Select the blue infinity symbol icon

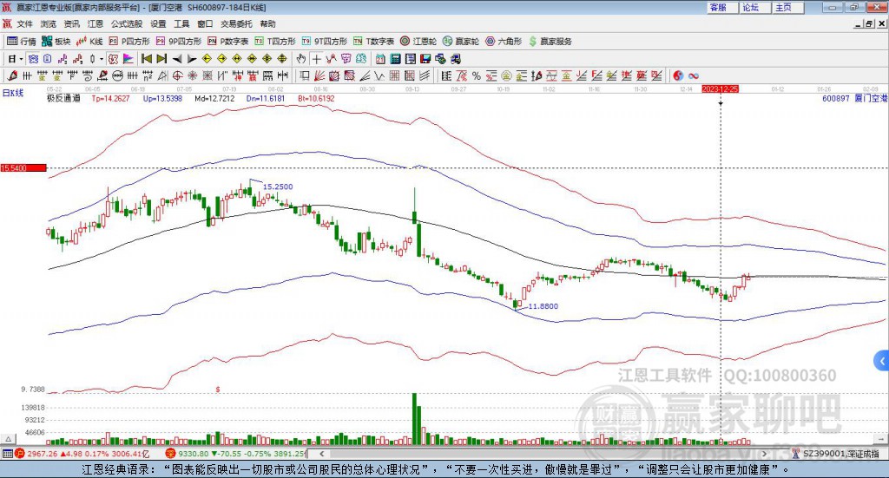[x=694, y=75]
